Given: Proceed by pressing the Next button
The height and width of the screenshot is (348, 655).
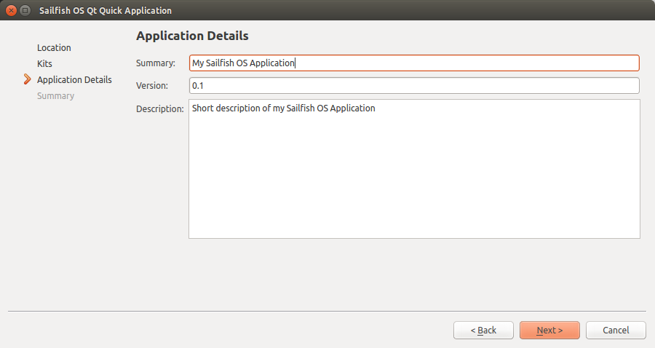Looking at the screenshot, I should tap(549, 331).
